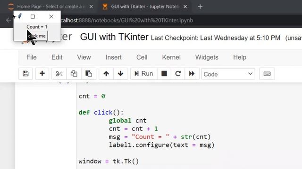Run the current cell

click(143, 74)
